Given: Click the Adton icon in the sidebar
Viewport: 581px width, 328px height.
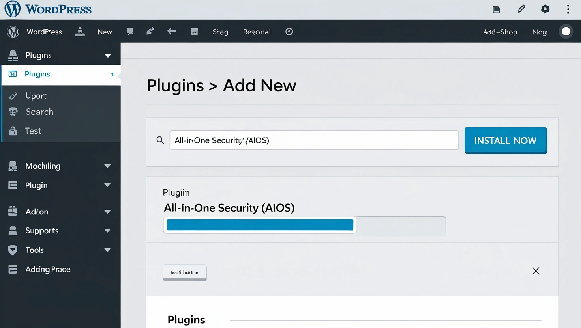Looking at the screenshot, I should tap(13, 211).
